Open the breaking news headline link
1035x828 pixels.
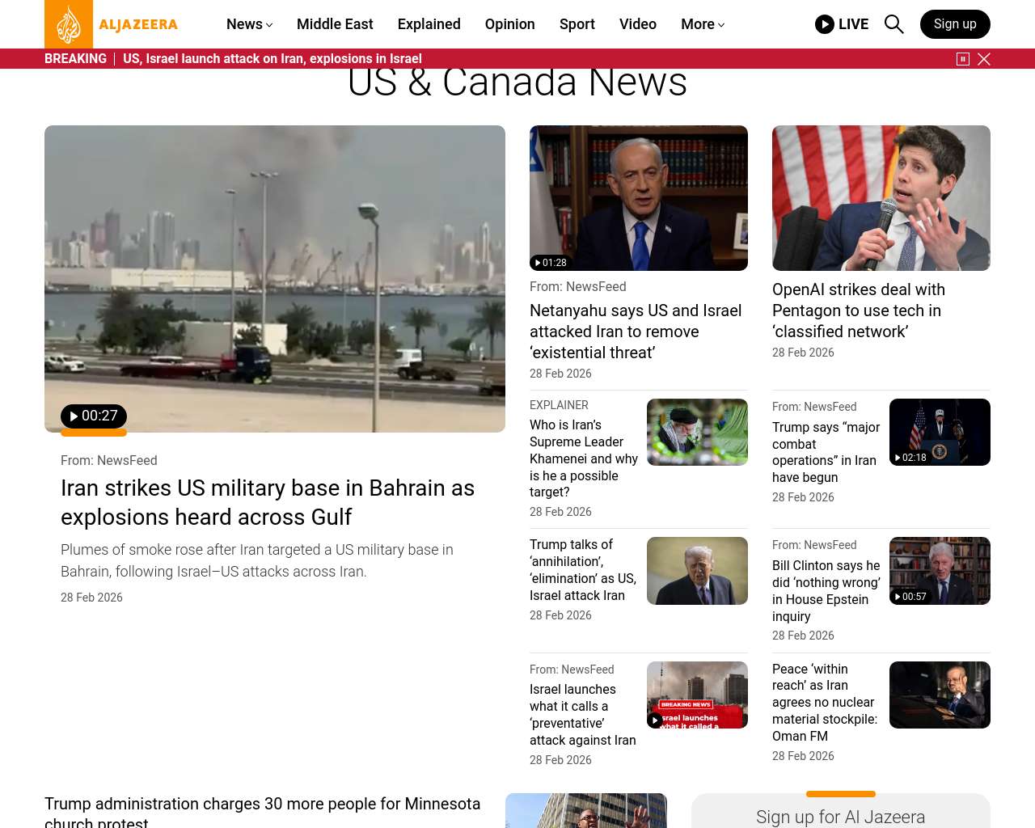coord(272,59)
